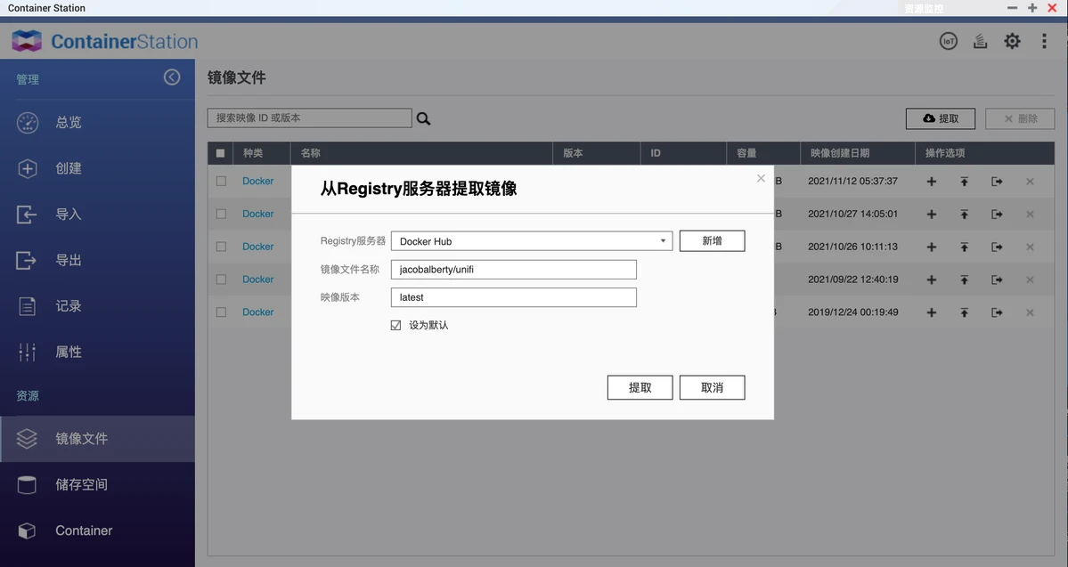Image resolution: width=1068 pixels, height=567 pixels.
Task: Click date 2021/09/22 12:40:19 cell
Action: point(852,279)
